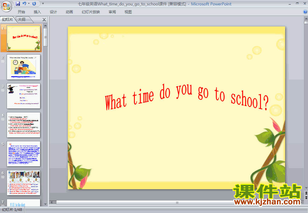
Task: Open the 视图 ribbon tab
Action: [x=128, y=12]
